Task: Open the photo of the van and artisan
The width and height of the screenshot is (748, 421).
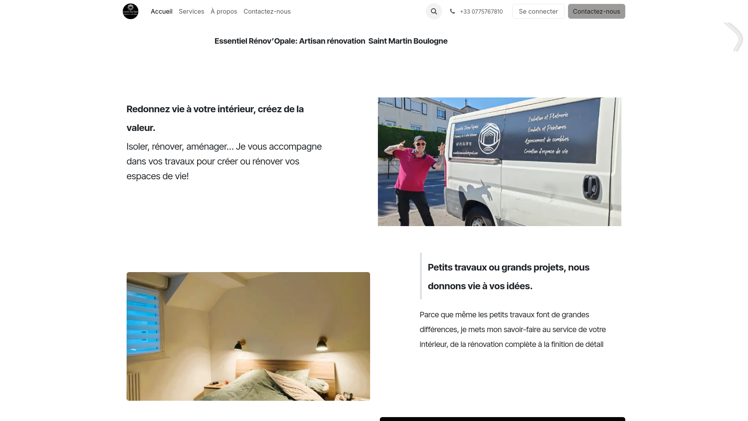Action: (x=499, y=162)
